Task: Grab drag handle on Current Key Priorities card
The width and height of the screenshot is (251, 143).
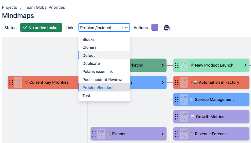Action: [11, 82]
